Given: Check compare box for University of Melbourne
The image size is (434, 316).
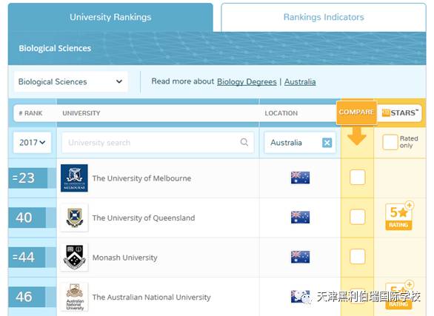Looking at the screenshot, I should (357, 177).
